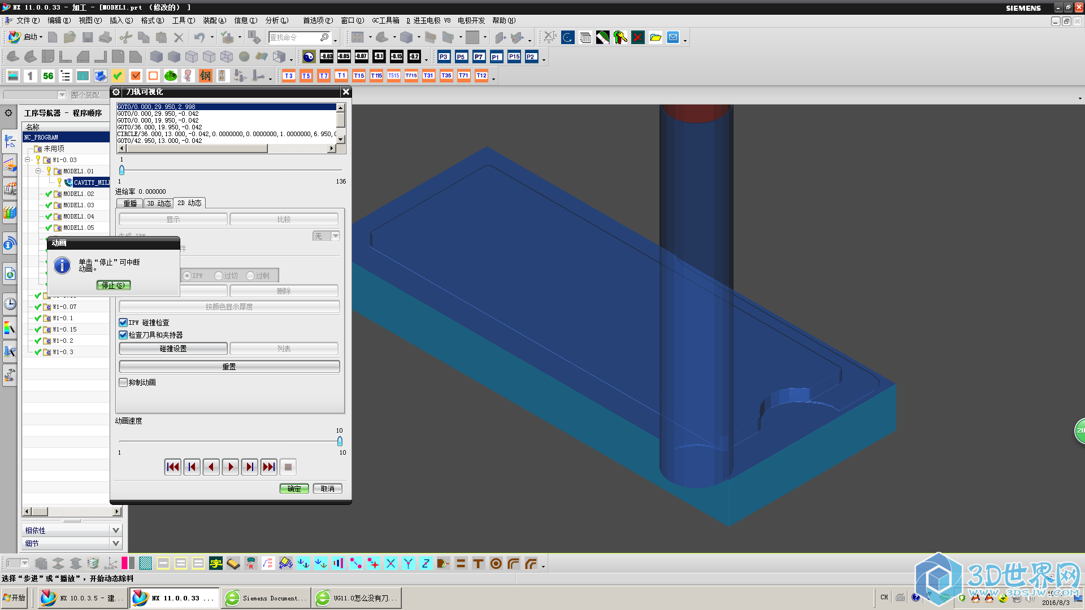Open the clock icon in left sidebar
This screenshot has width=1085, height=610.
pyautogui.click(x=10, y=304)
